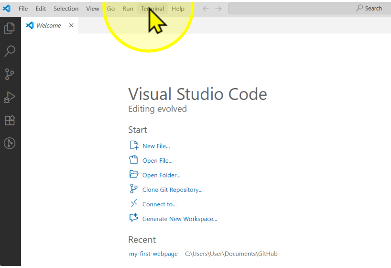Open the Source Control view

point(10,74)
